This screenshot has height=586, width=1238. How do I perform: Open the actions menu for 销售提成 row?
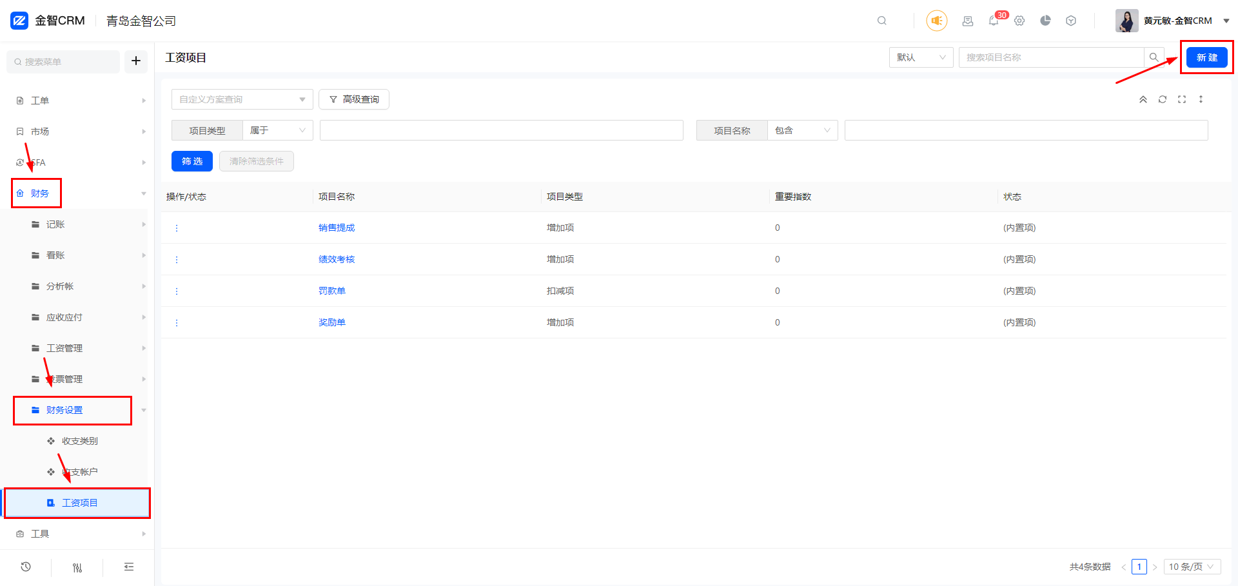[177, 228]
